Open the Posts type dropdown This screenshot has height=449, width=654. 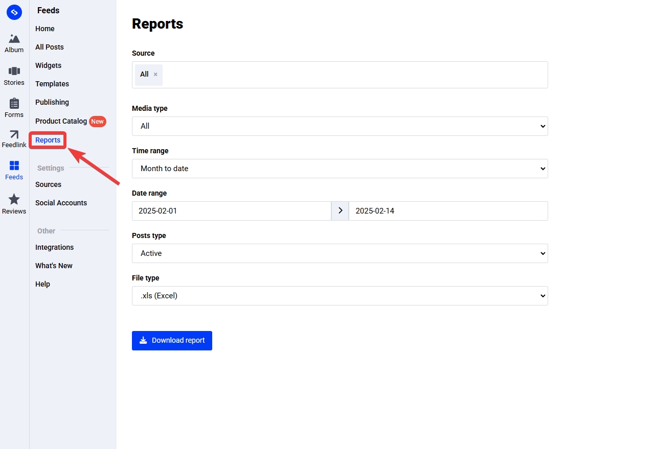(340, 253)
